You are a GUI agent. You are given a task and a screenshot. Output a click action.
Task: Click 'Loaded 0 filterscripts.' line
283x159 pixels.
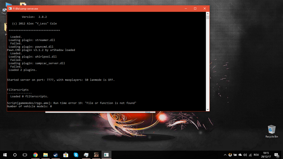(29, 96)
